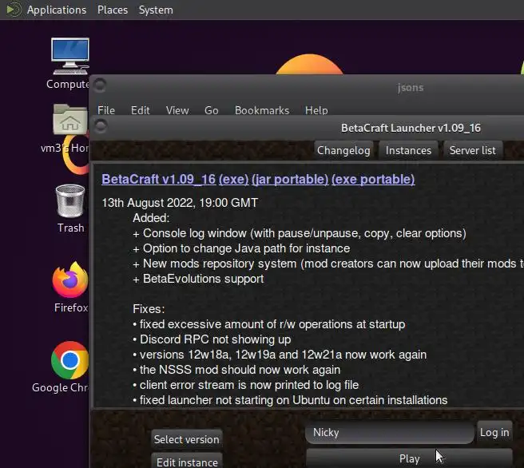The height and width of the screenshot is (468, 524).
Task: Click 'fixed launcher not starting on Ubuntu' line
Action: coord(290,400)
